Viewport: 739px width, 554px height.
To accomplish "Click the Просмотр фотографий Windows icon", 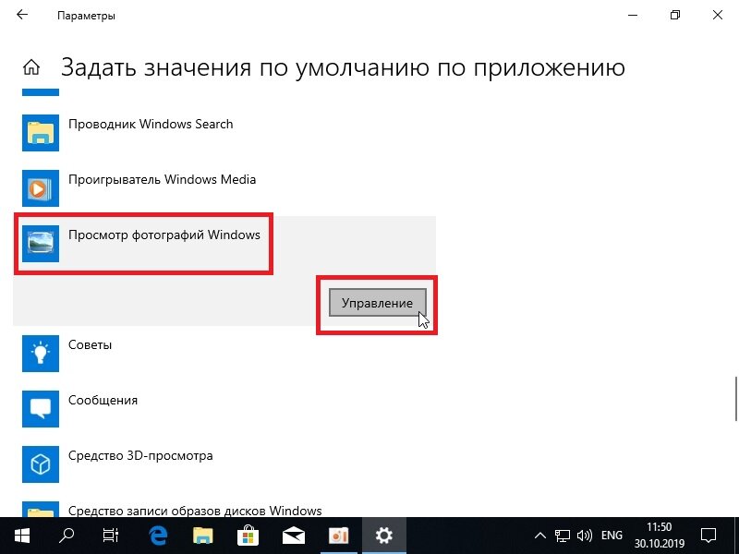I will (41, 244).
